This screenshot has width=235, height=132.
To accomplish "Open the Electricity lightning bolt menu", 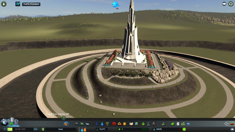I will click(x=97, y=124).
